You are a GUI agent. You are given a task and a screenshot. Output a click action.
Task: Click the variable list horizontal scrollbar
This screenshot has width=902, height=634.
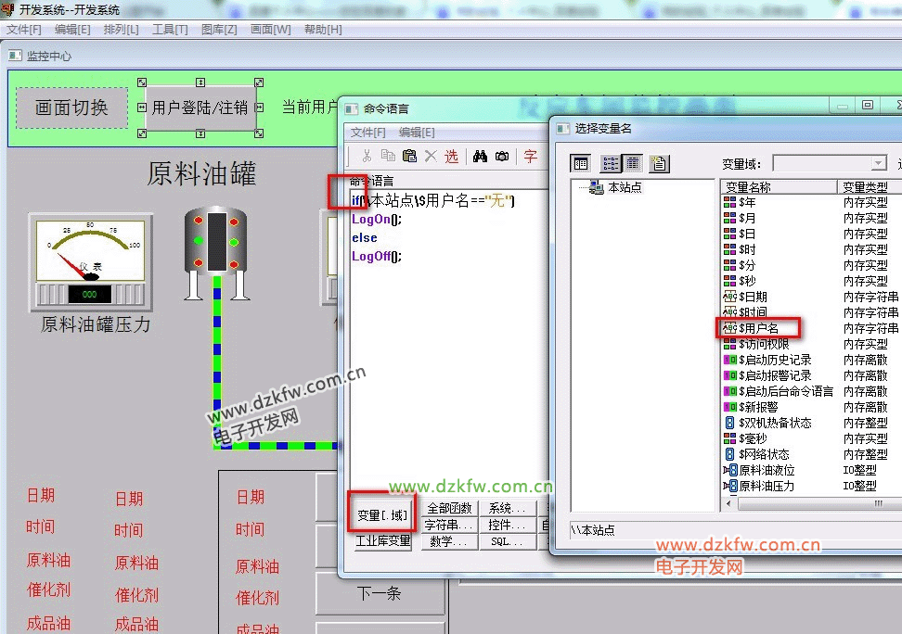798,504
